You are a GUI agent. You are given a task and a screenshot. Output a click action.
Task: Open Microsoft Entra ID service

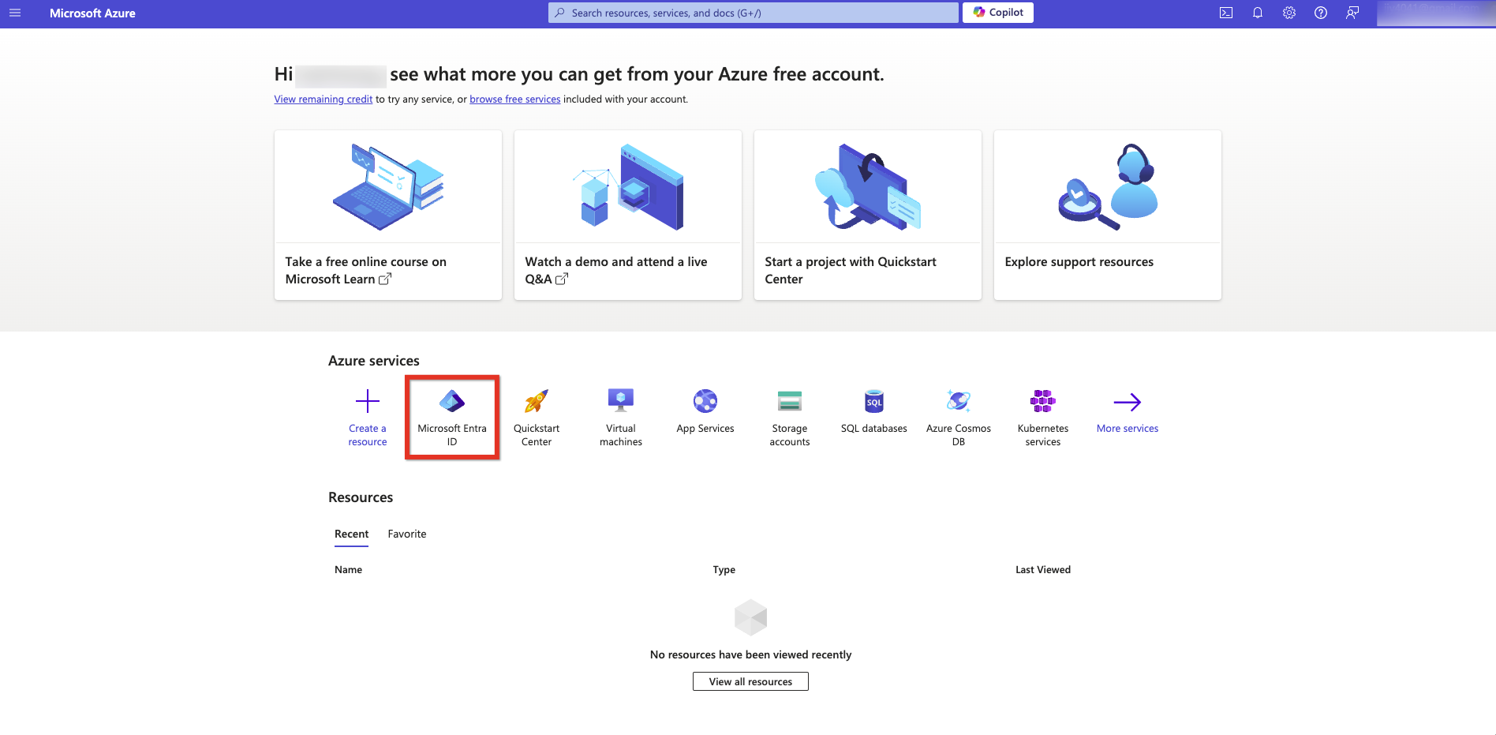coord(452,417)
